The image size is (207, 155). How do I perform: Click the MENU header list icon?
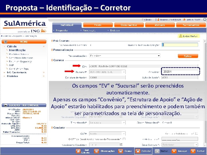coord(5,42)
